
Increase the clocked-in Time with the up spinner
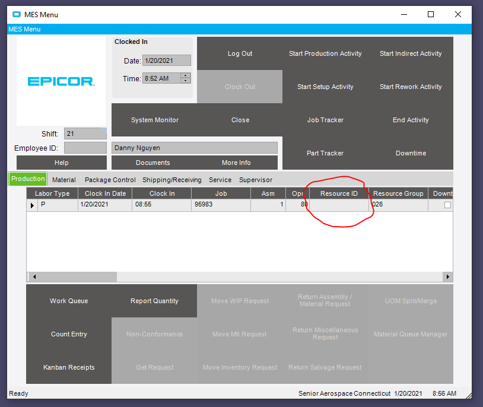(x=186, y=75)
